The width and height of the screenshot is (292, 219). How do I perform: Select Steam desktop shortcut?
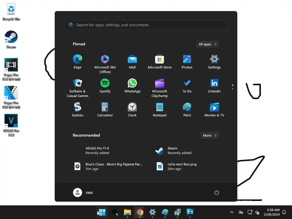point(11,39)
